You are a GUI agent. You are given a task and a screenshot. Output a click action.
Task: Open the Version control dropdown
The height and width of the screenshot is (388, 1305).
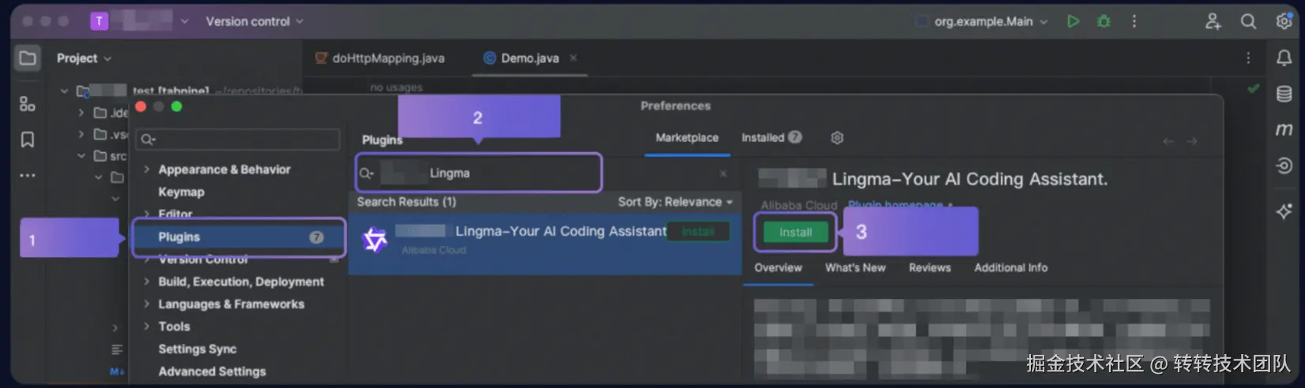click(x=254, y=21)
